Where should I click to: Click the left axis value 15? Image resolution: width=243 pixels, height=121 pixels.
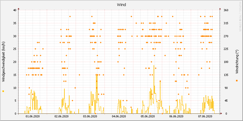pyautogui.click(x=15, y=75)
